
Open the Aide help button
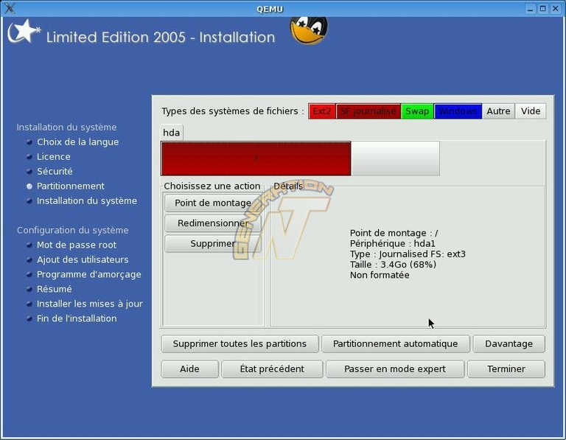[189, 369]
